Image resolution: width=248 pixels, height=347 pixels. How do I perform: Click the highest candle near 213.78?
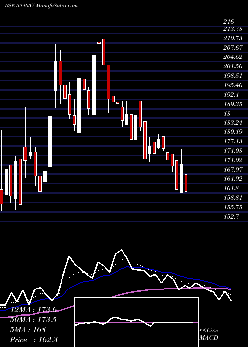(x=99, y=55)
